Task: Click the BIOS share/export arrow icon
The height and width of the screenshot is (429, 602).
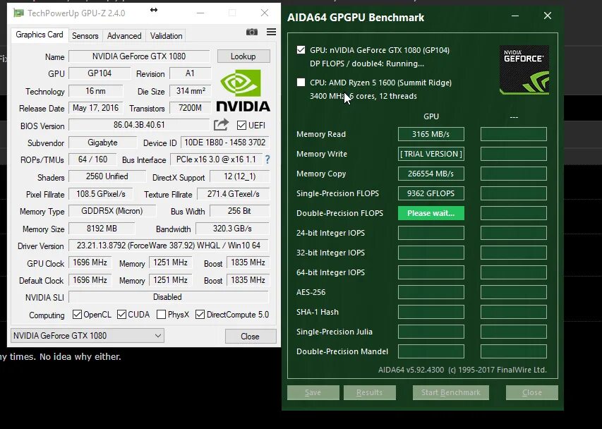Action: 221,125
